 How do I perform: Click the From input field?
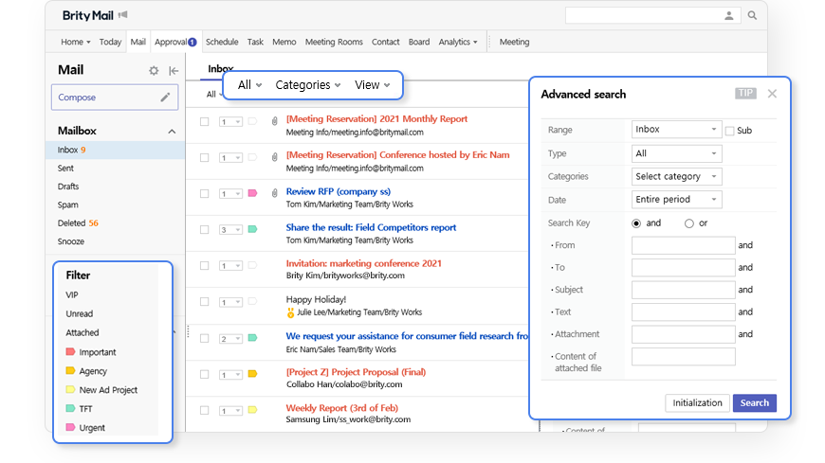pyautogui.click(x=684, y=245)
